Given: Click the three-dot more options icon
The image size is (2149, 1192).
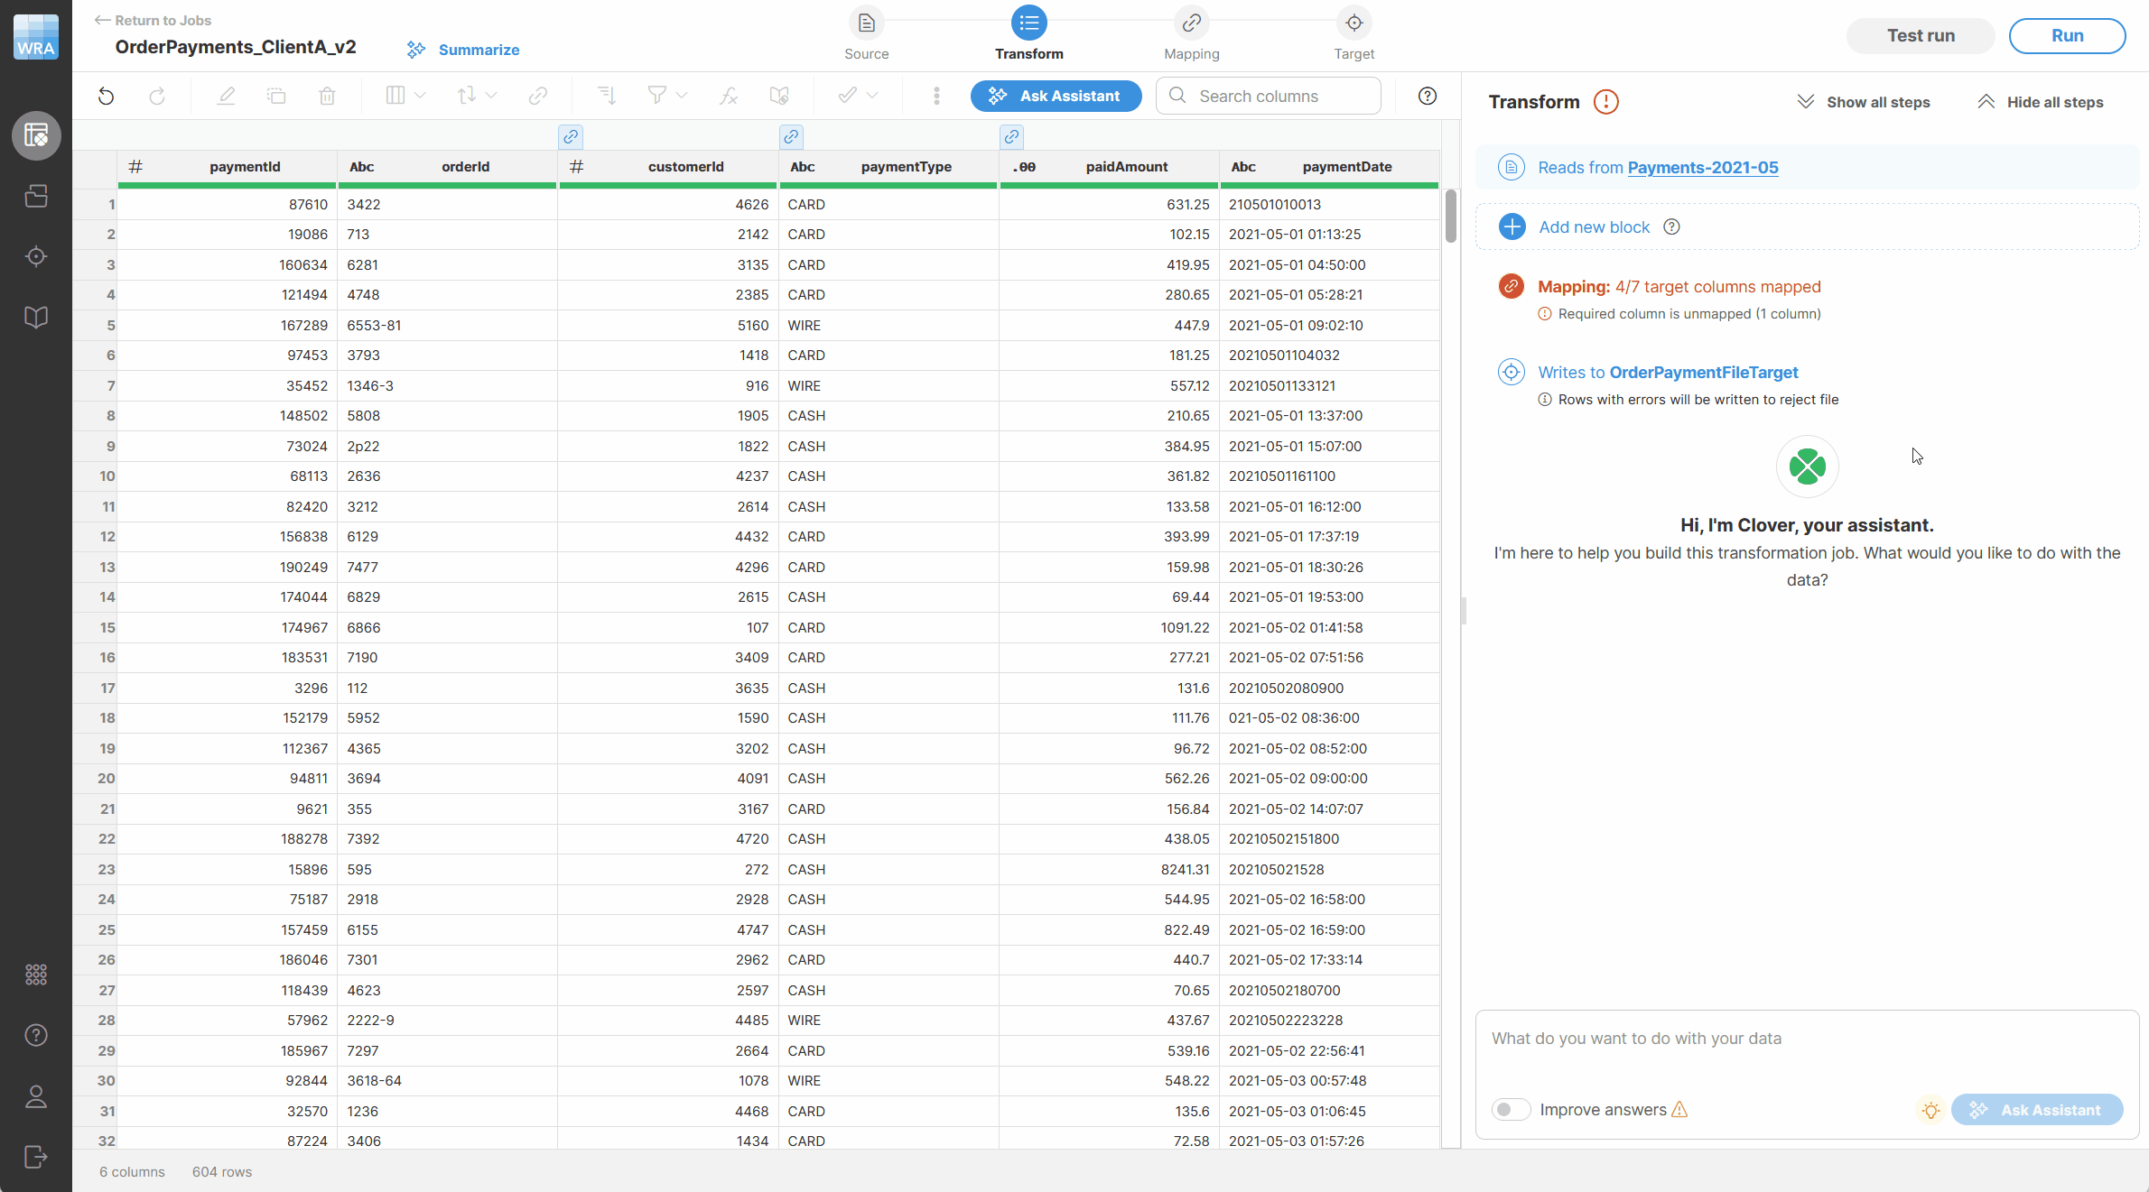Looking at the screenshot, I should point(936,96).
